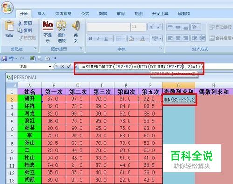Switch to the 开始 tab
The width and height of the screenshot is (233, 184).
click(24, 14)
